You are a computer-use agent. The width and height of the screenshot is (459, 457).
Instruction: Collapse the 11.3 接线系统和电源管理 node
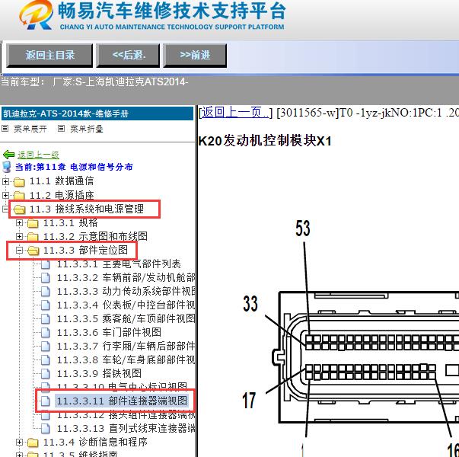[x=5, y=209]
